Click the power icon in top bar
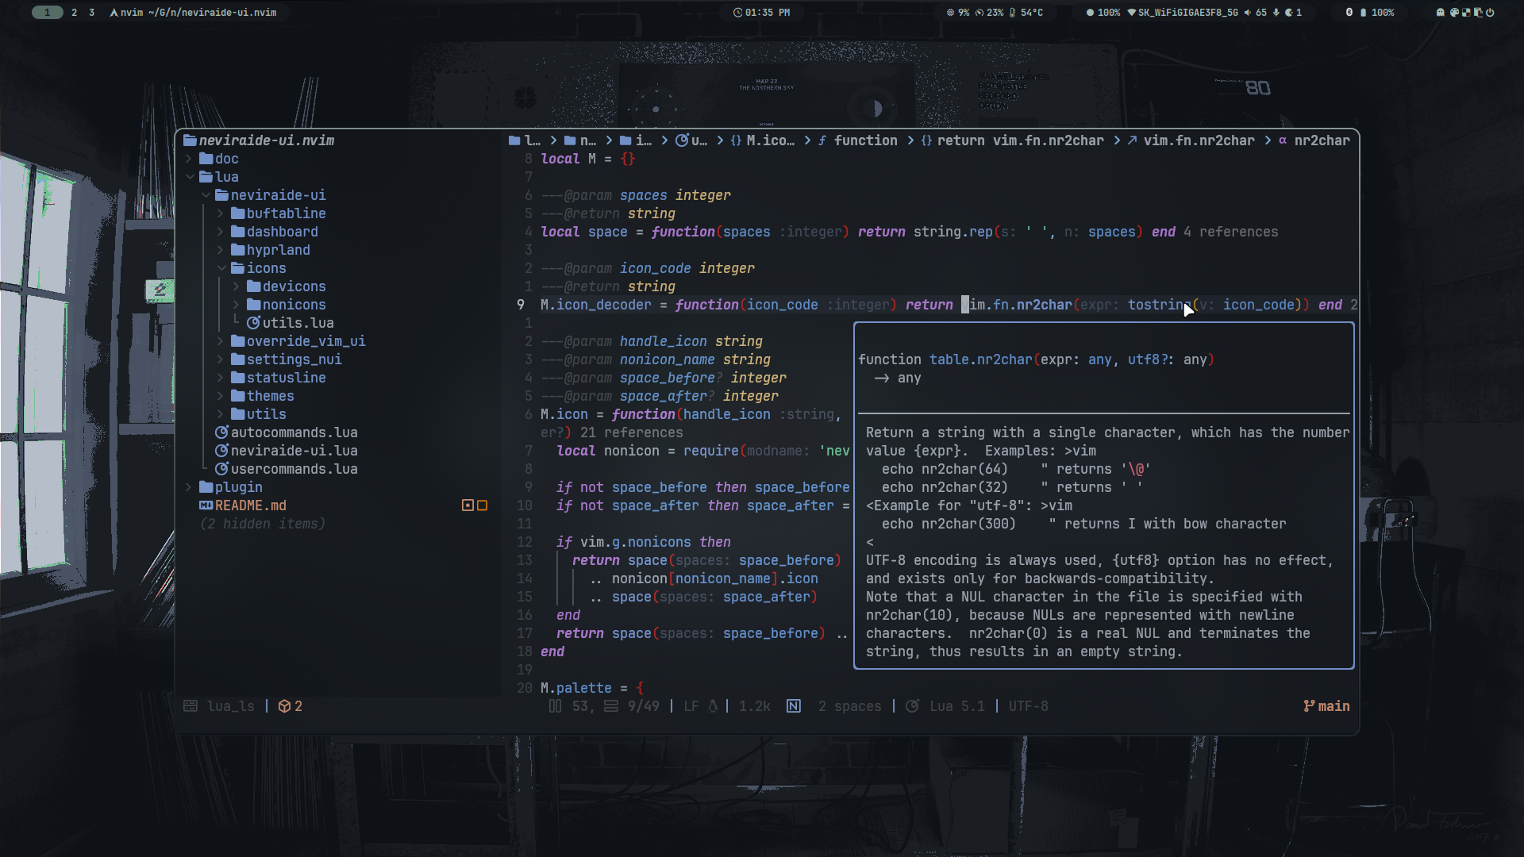 click(x=1490, y=13)
